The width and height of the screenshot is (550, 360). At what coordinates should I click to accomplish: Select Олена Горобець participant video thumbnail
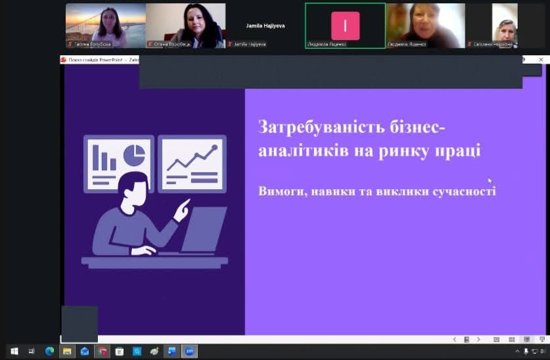[185, 26]
